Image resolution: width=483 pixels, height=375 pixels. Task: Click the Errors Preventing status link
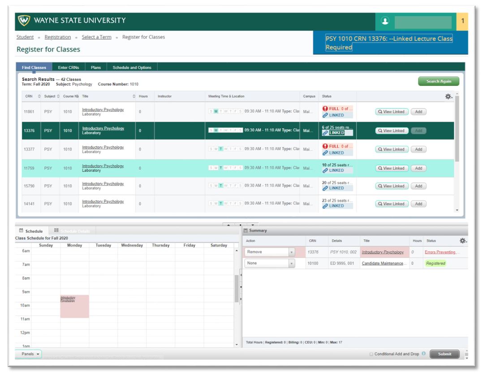[x=441, y=252]
